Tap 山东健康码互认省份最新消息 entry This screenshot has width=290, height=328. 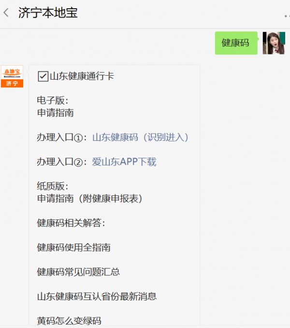(x=97, y=297)
